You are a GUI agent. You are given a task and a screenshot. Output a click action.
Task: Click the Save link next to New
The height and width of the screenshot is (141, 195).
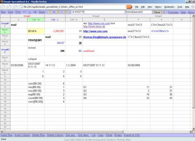(x=11, y=12)
